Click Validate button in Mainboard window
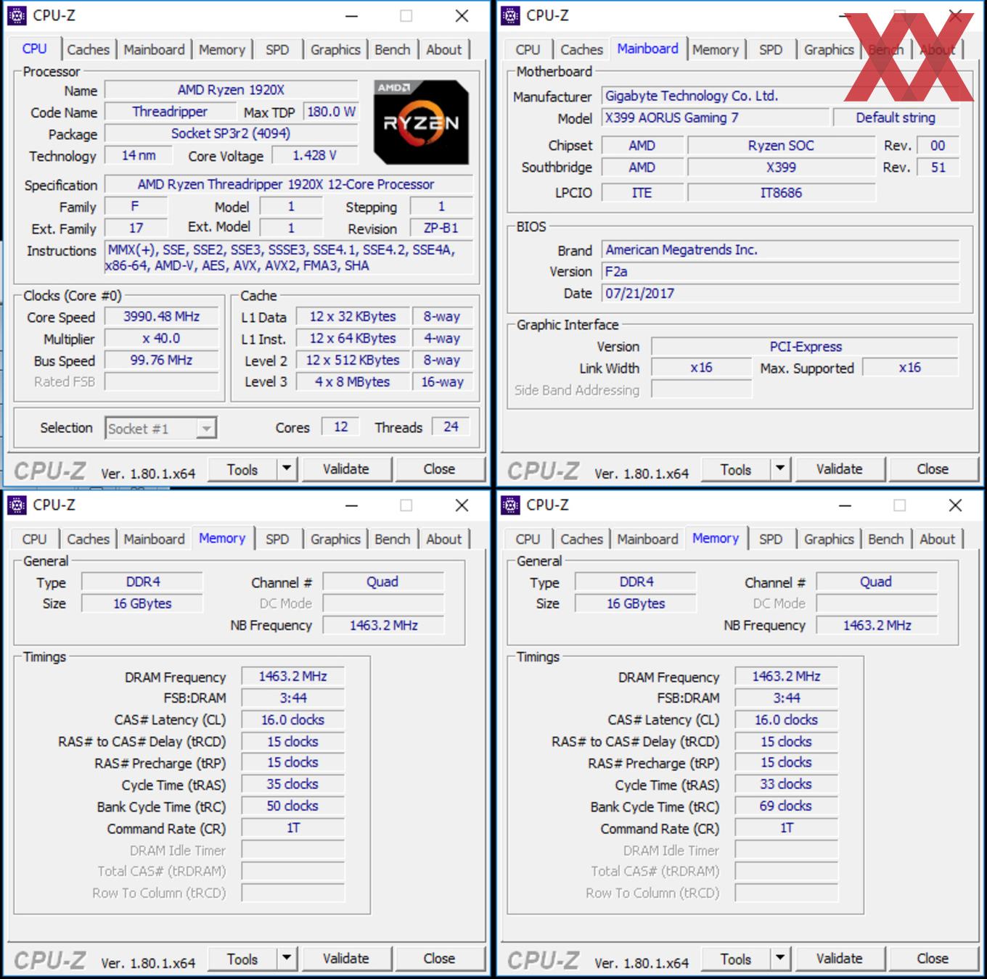This screenshot has width=987, height=979. (x=840, y=469)
